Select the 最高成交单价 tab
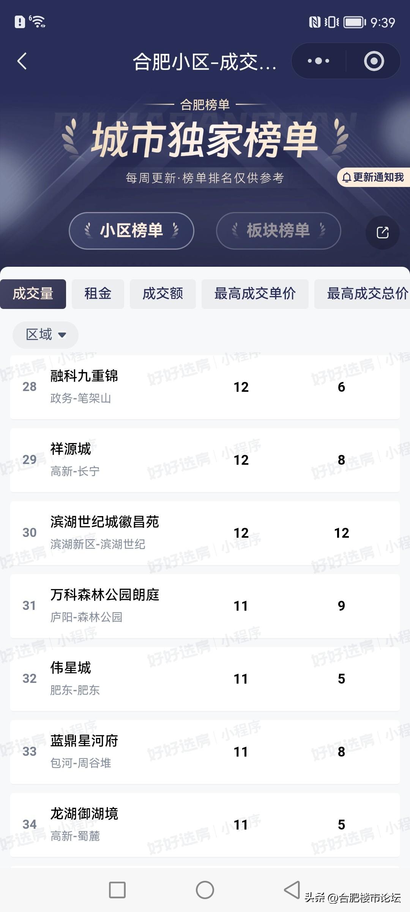Screen dimensions: 410x912 click(255, 294)
